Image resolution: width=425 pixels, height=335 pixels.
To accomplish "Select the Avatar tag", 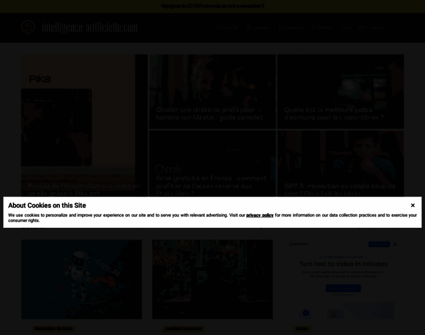I will pos(302,329).
